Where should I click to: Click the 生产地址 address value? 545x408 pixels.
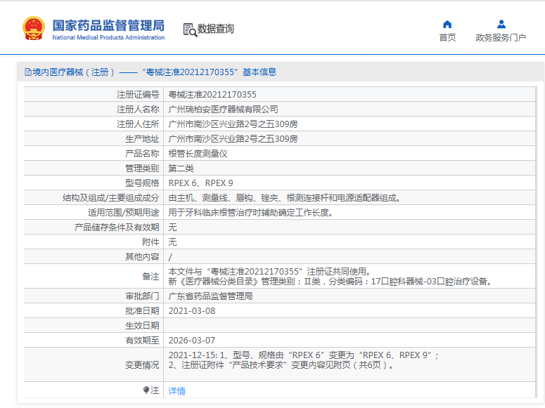233,139
